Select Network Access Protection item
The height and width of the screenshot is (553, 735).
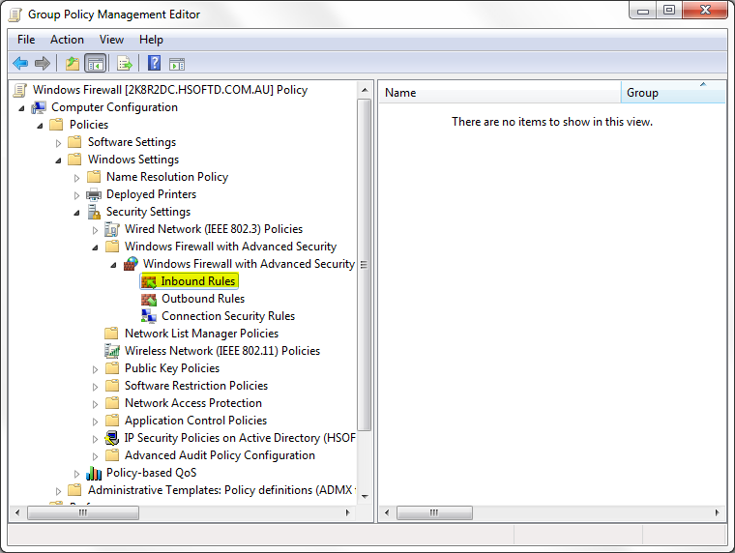click(193, 403)
